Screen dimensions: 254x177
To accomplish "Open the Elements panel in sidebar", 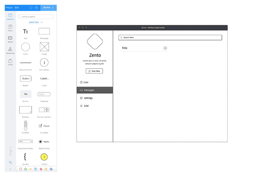I will tap(10, 16).
